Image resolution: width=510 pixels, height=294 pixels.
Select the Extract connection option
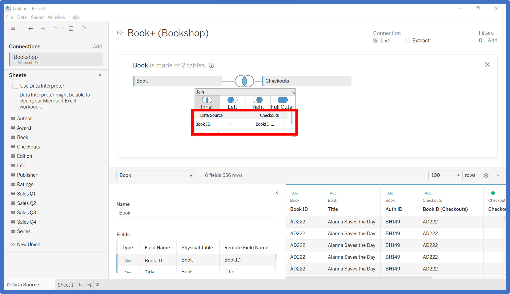pyautogui.click(x=407, y=41)
